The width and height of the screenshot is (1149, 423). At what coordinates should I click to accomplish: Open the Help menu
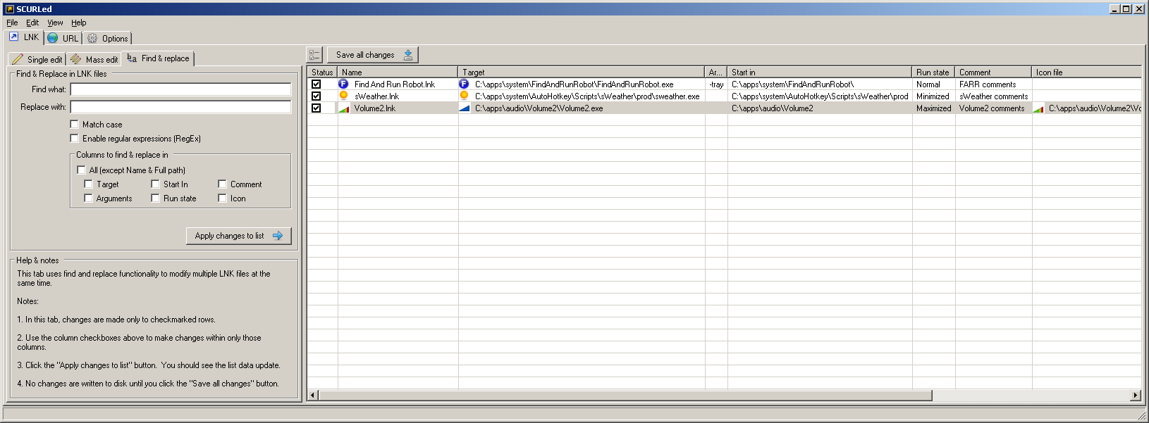pos(78,23)
